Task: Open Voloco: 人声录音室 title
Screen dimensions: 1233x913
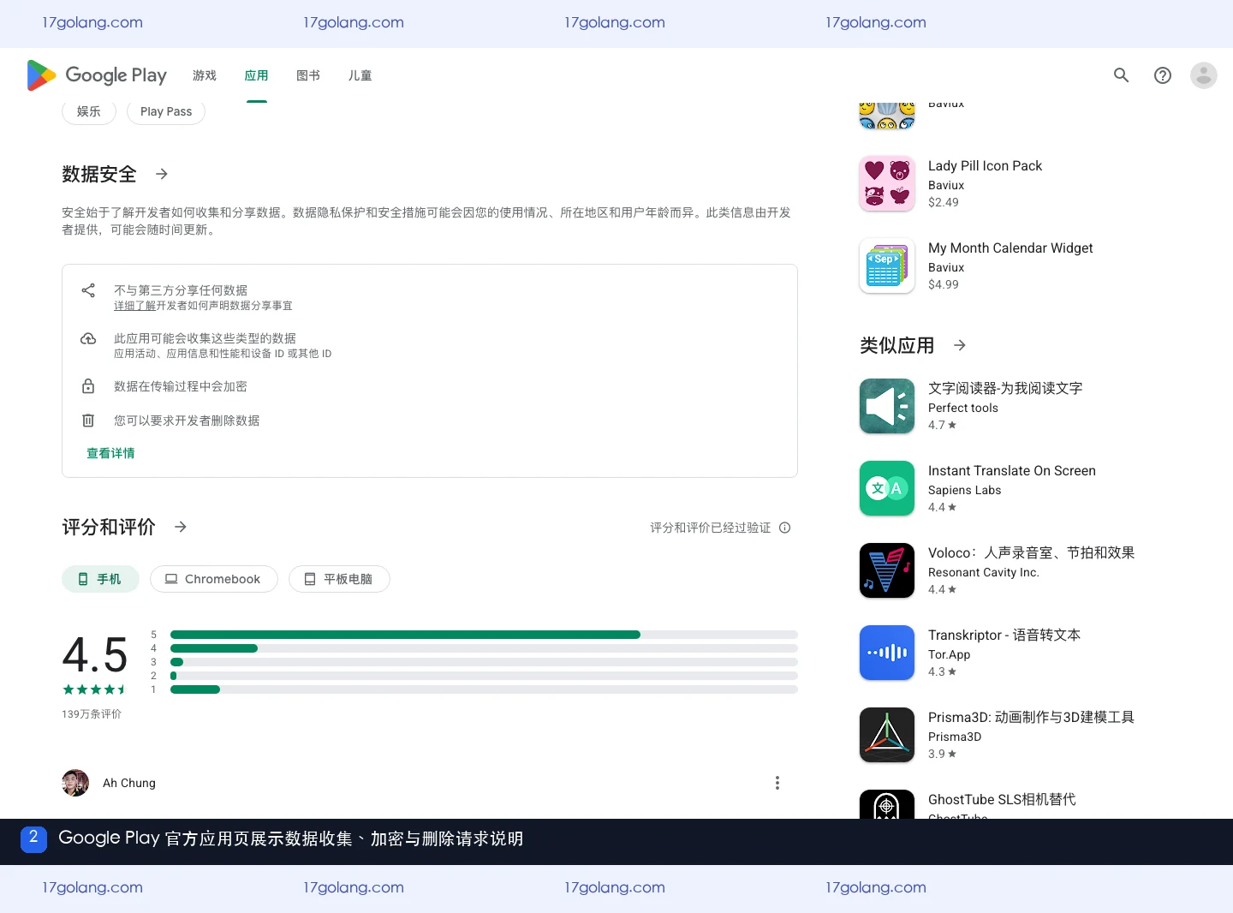Action: [1032, 552]
